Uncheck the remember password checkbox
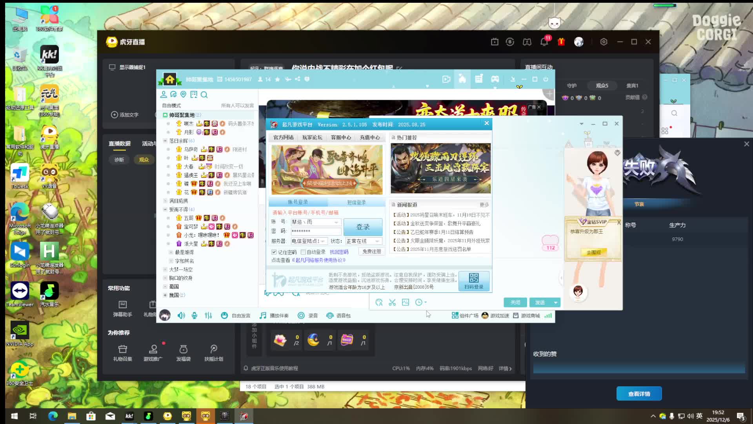753x424 pixels. click(x=274, y=252)
